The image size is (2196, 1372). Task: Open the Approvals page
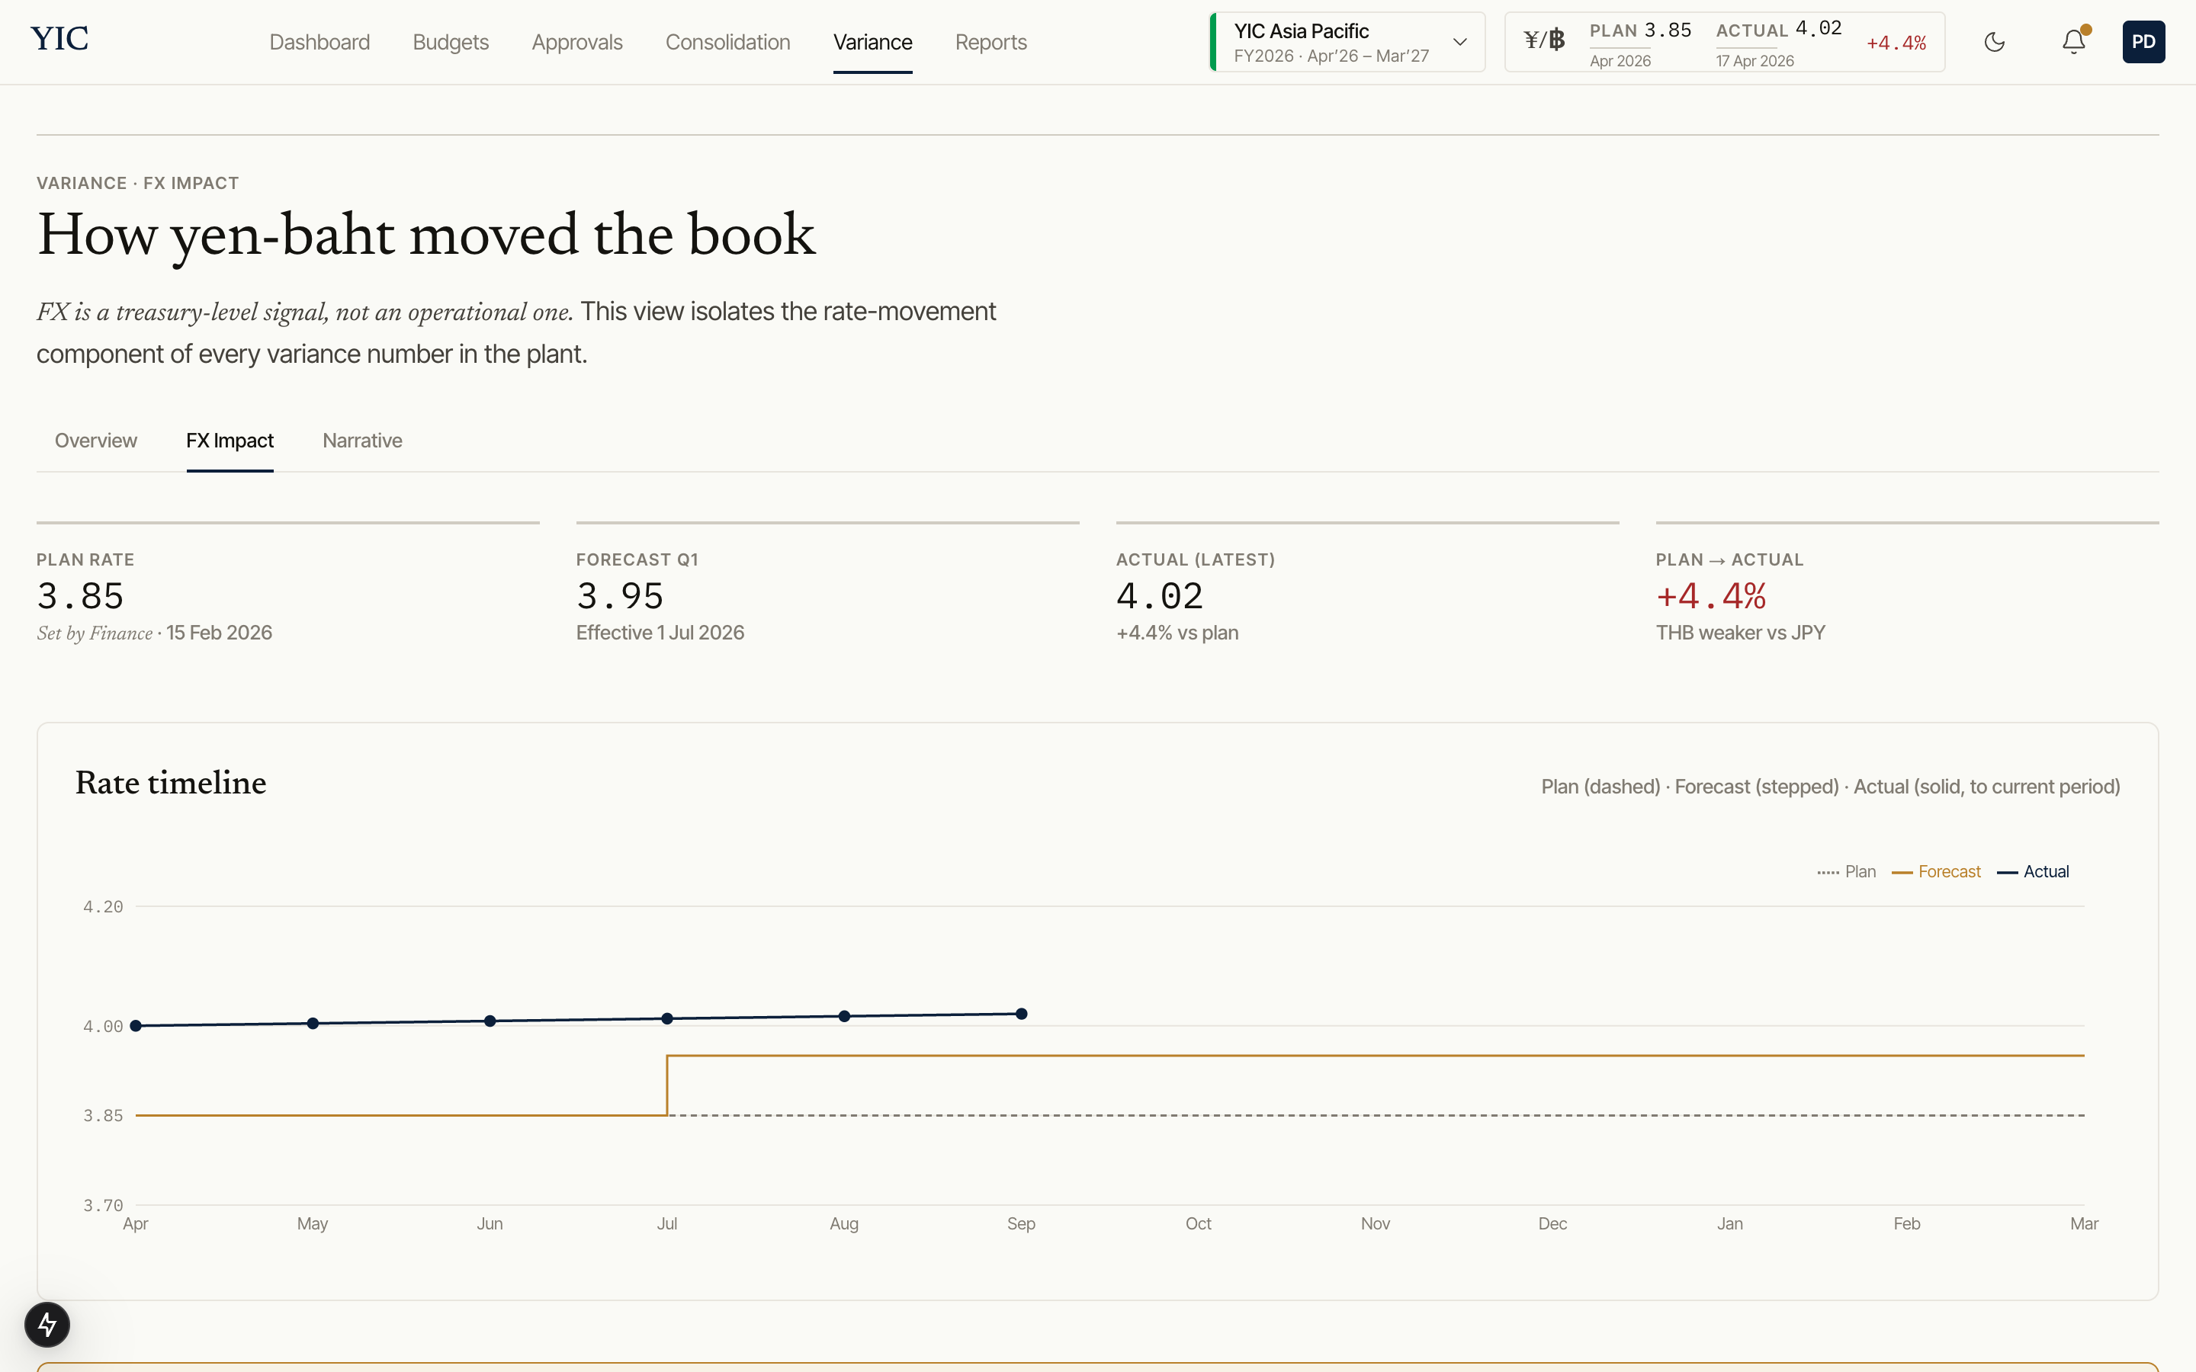click(x=576, y=43)
